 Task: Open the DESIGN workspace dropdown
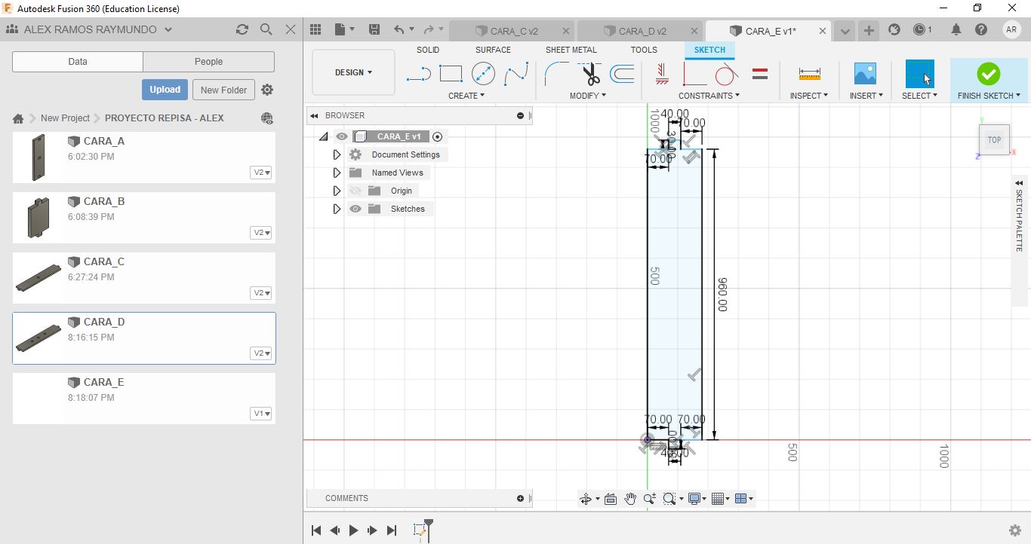coord(353,73)
